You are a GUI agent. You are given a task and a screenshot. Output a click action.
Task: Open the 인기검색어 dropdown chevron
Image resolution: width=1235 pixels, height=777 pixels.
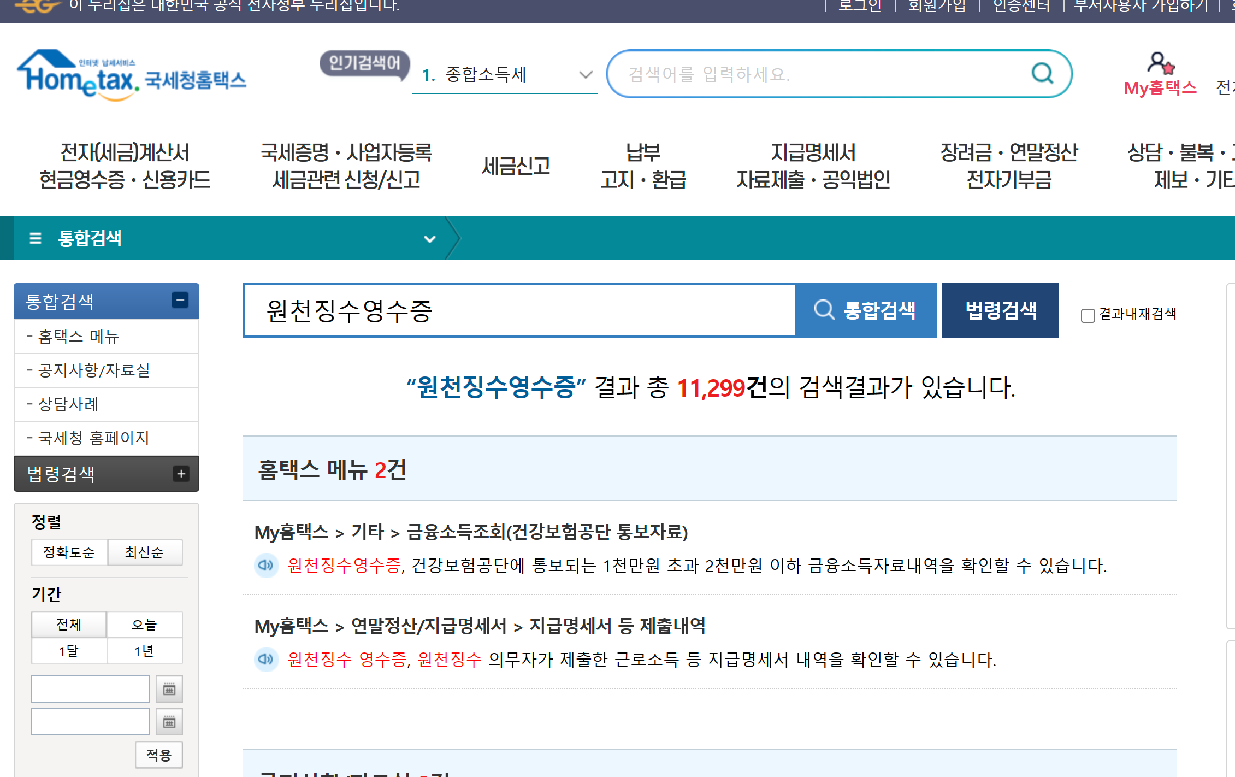click(585, 75)
